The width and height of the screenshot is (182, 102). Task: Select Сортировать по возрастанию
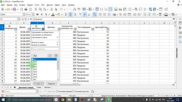(42, 32)
